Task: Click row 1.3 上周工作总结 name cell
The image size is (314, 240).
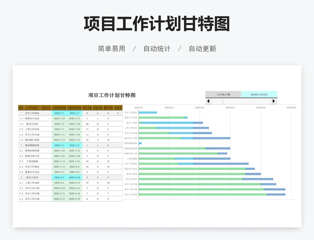Action: coord(32,129)
